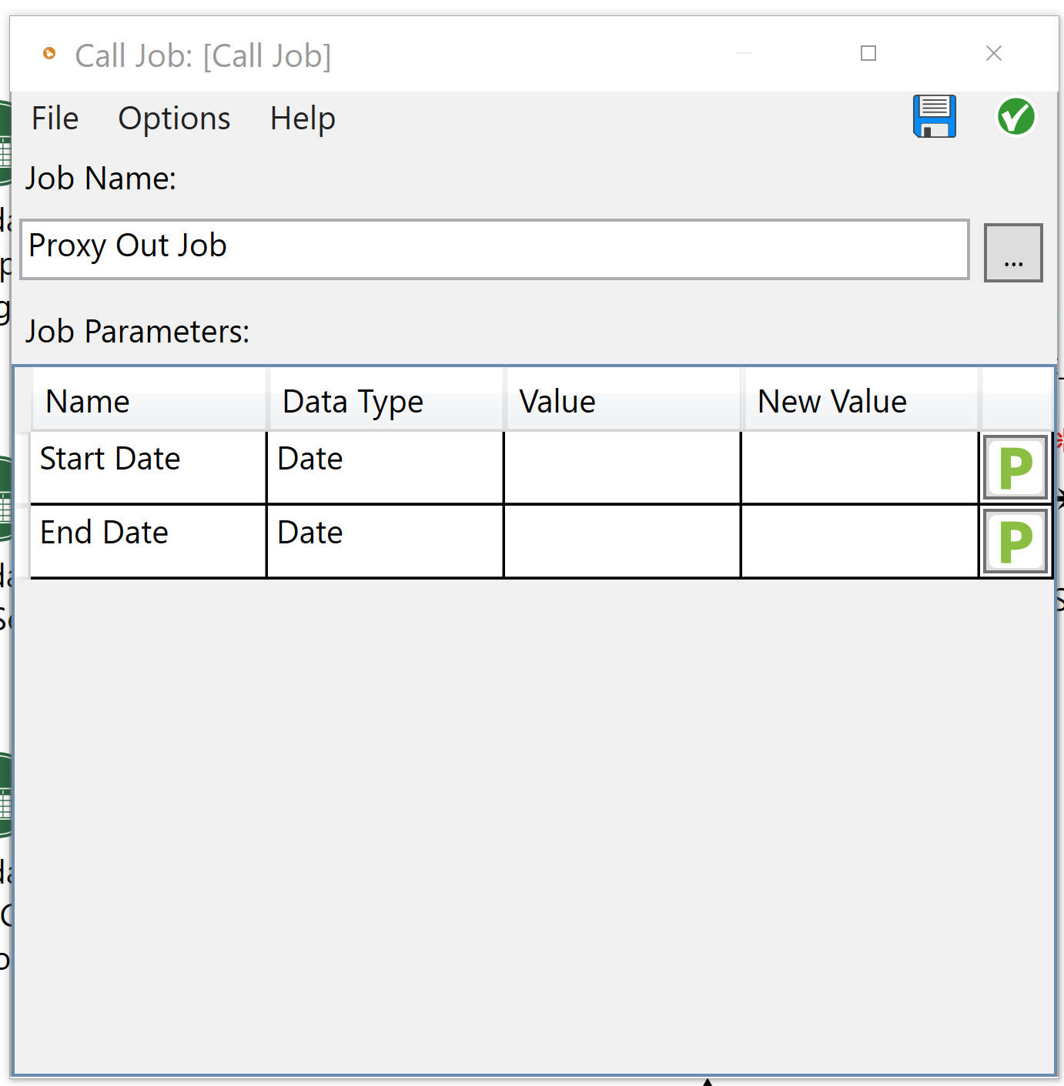This screenshot has height=1086, width=1064.
Task: Click the New Value cell for End Date
Action: (x=858, y=540)
